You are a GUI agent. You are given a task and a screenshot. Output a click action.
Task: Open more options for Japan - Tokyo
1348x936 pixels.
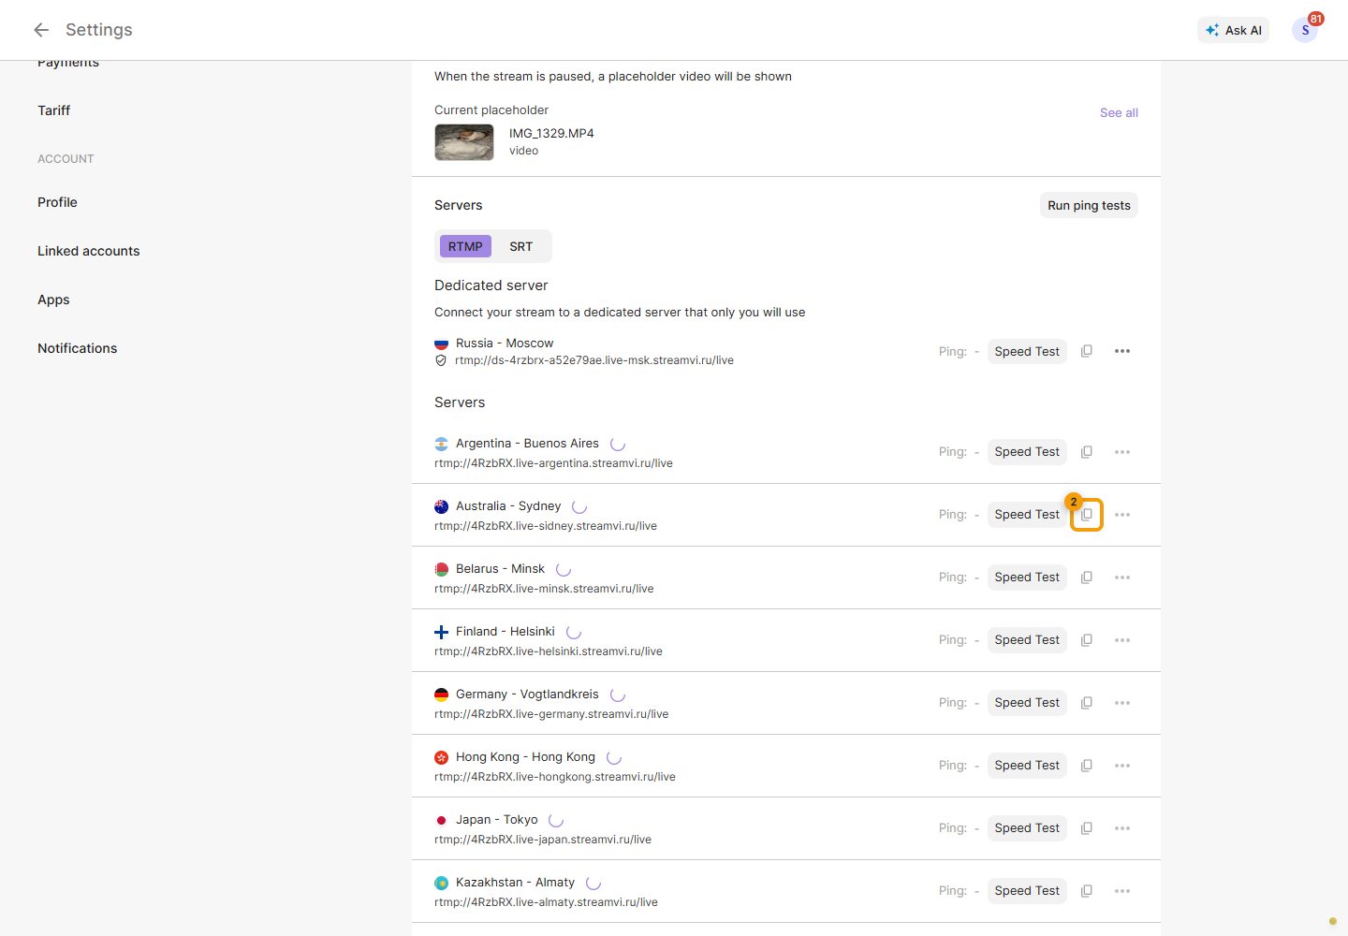click(x=1122, y=828)
